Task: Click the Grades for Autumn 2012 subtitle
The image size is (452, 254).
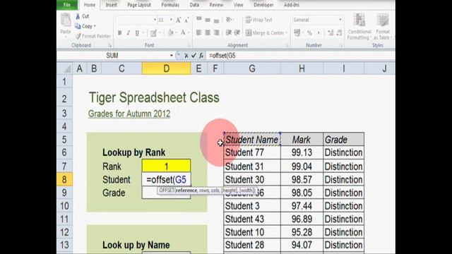Action: tap(129, 114)
